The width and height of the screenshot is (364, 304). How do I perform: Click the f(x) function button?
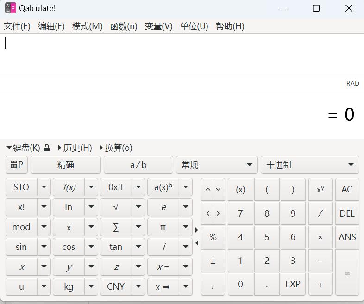[x=69, y=187]
